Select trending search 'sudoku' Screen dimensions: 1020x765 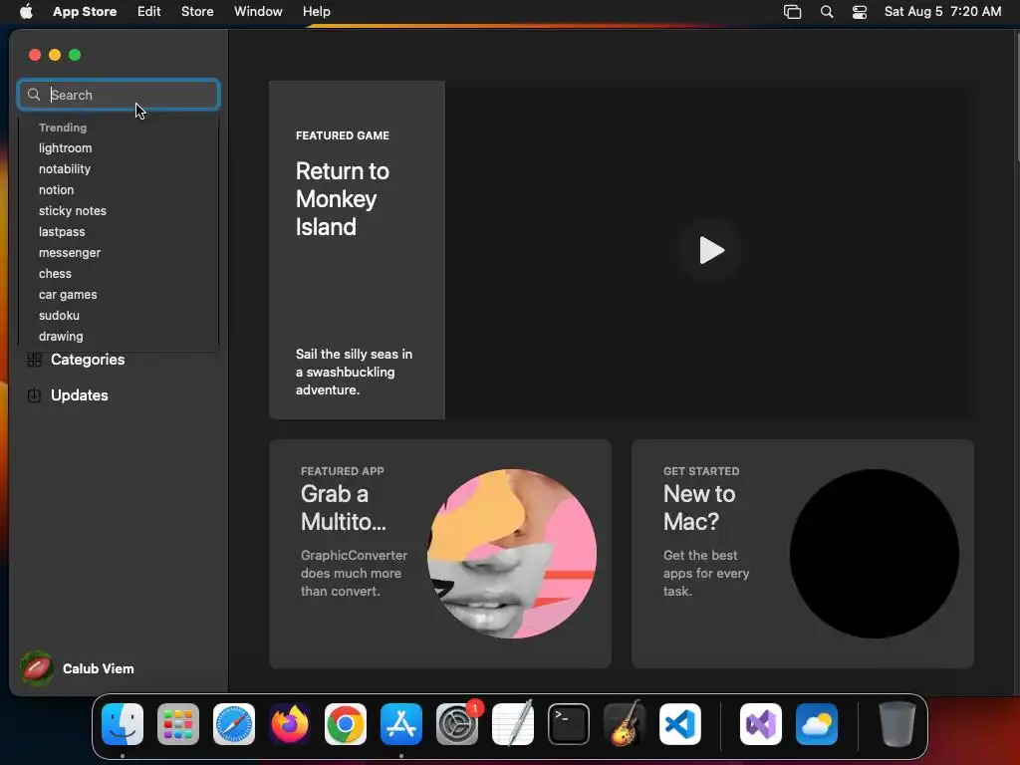click(x=59, y=315)
